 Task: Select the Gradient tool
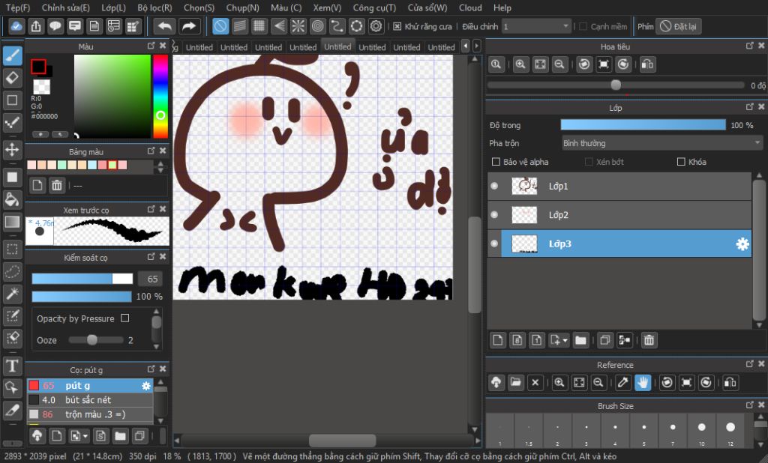point(12,223)
